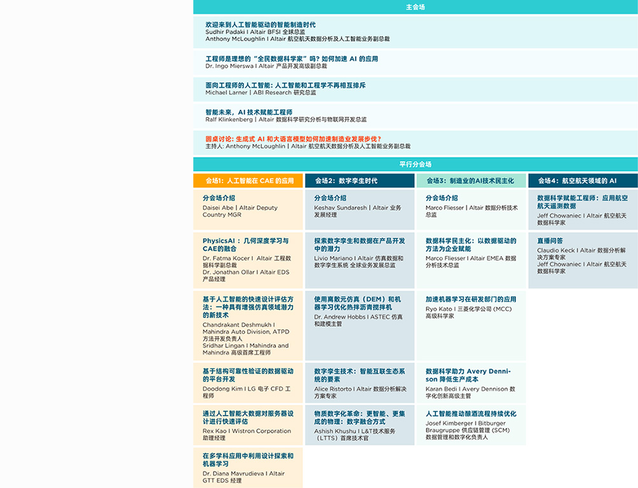The image size is (638, 488).
Task: Select speaker 'Michael Larner | ABI Research 研究总监'
Action: pos(261,93)
